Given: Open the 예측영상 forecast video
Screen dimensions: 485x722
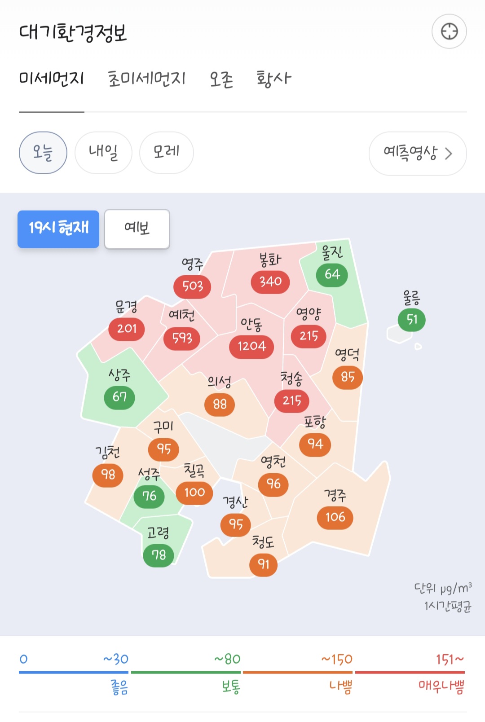Looking at the screenshot, I should pos(417,154).
